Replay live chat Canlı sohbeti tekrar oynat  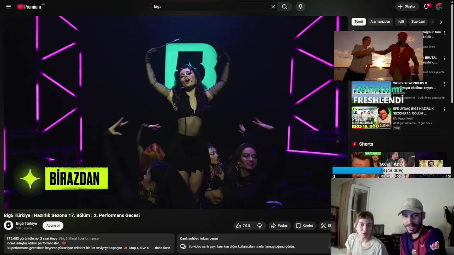(x=199, y=239)
